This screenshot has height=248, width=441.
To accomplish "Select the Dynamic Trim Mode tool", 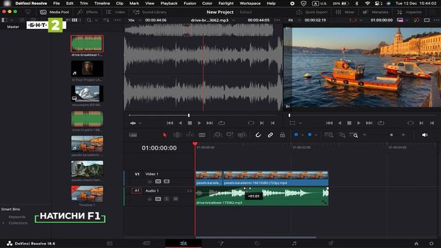I will click(x=190, y=135).
